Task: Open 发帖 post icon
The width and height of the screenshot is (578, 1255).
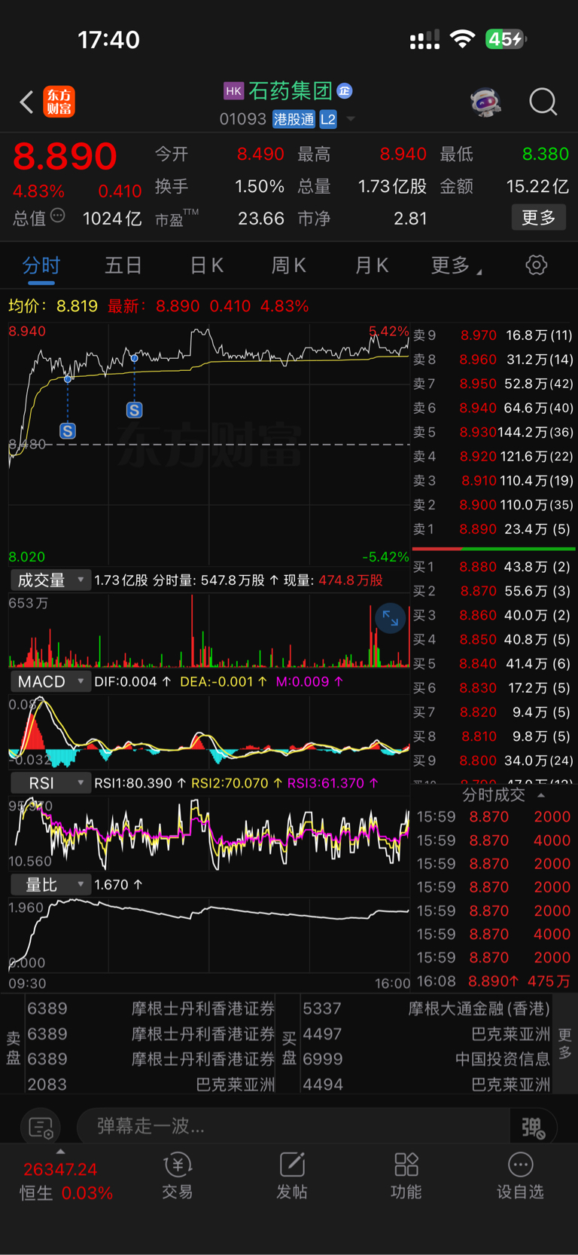Action: tap(292, 1175)
